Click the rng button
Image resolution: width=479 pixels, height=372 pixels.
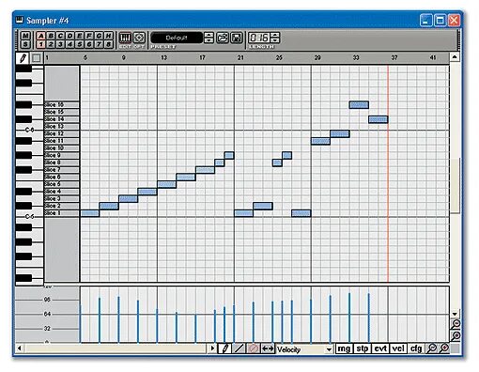(344, 349)
